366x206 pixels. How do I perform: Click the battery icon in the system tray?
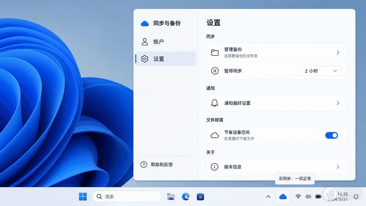(x=318, y=197)
